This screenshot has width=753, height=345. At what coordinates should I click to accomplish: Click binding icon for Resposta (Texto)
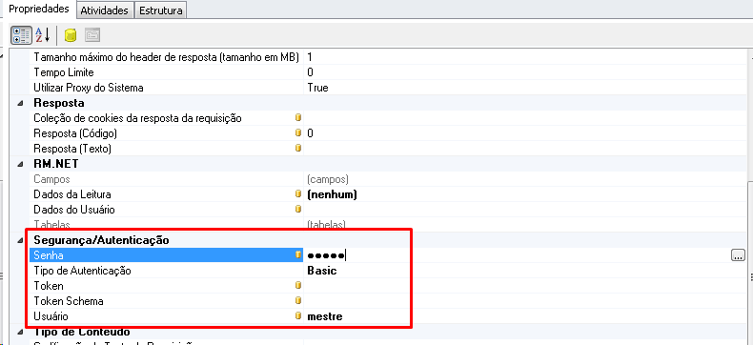[x=297, y=149]
